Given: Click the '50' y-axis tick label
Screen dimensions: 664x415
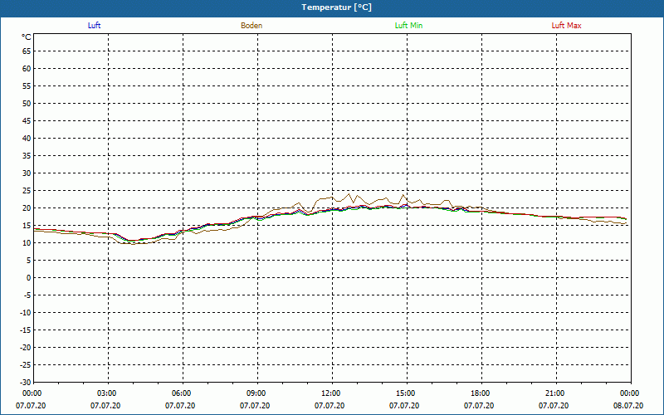Looking at the screenshot, I should [27, 103].
